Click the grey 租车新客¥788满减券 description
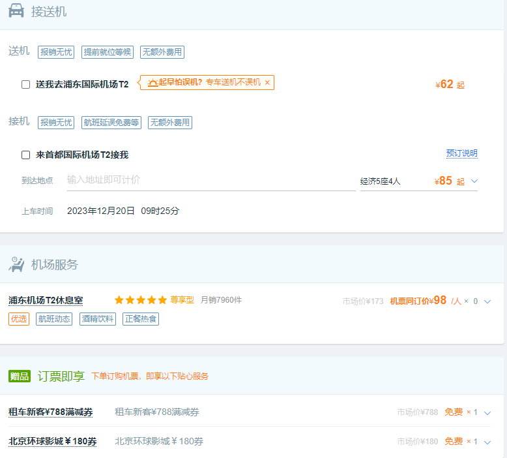507x458 pixels. (157, 412)
